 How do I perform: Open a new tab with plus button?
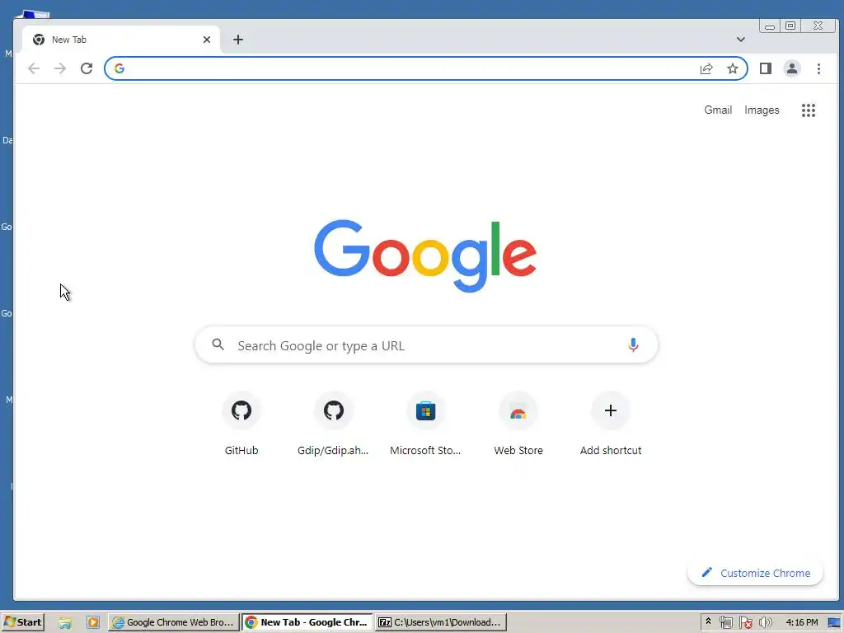238,40
